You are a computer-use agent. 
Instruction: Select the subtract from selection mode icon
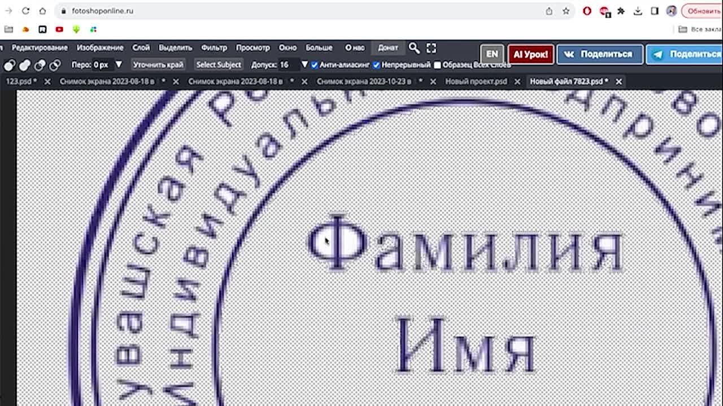coord(40,65)
